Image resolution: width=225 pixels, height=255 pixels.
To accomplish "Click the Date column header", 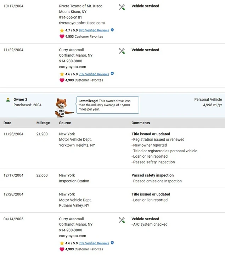I will tap(7, 123).
